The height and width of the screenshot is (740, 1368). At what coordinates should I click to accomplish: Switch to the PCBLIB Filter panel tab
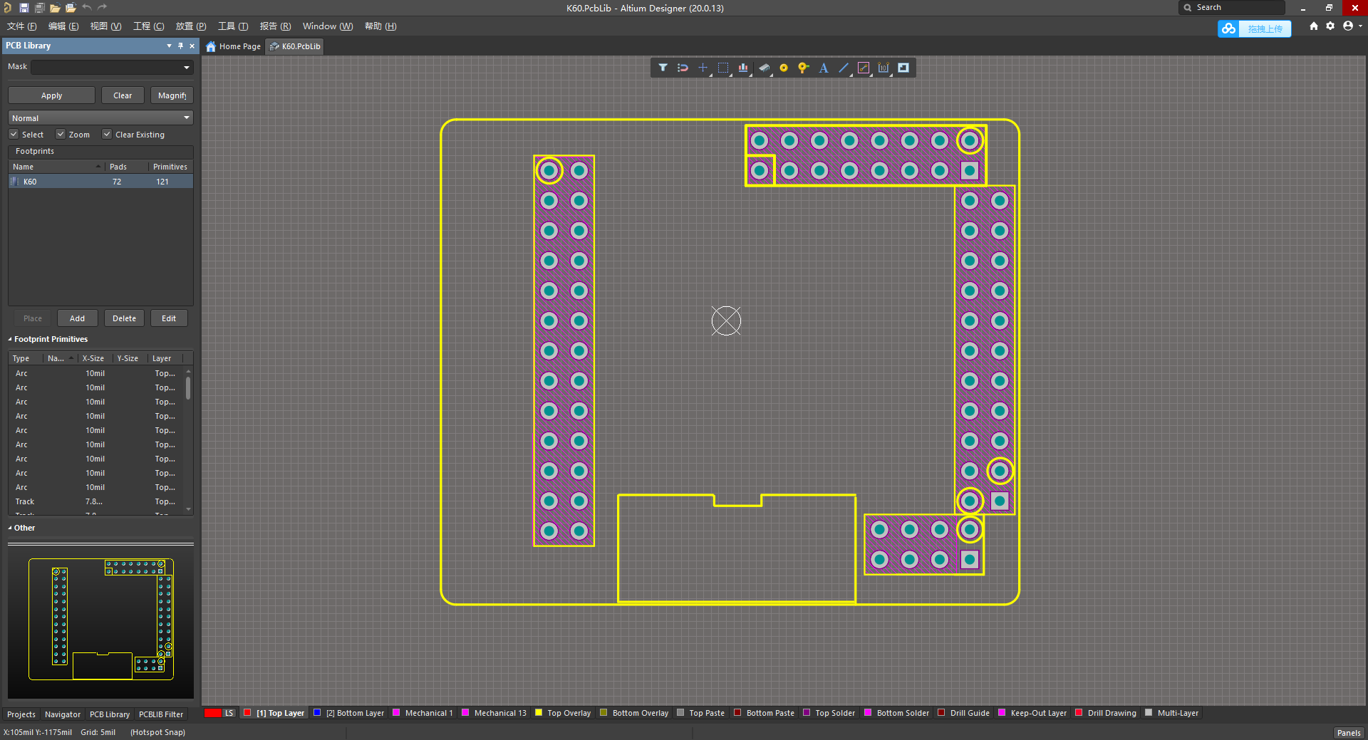(161, 714)
